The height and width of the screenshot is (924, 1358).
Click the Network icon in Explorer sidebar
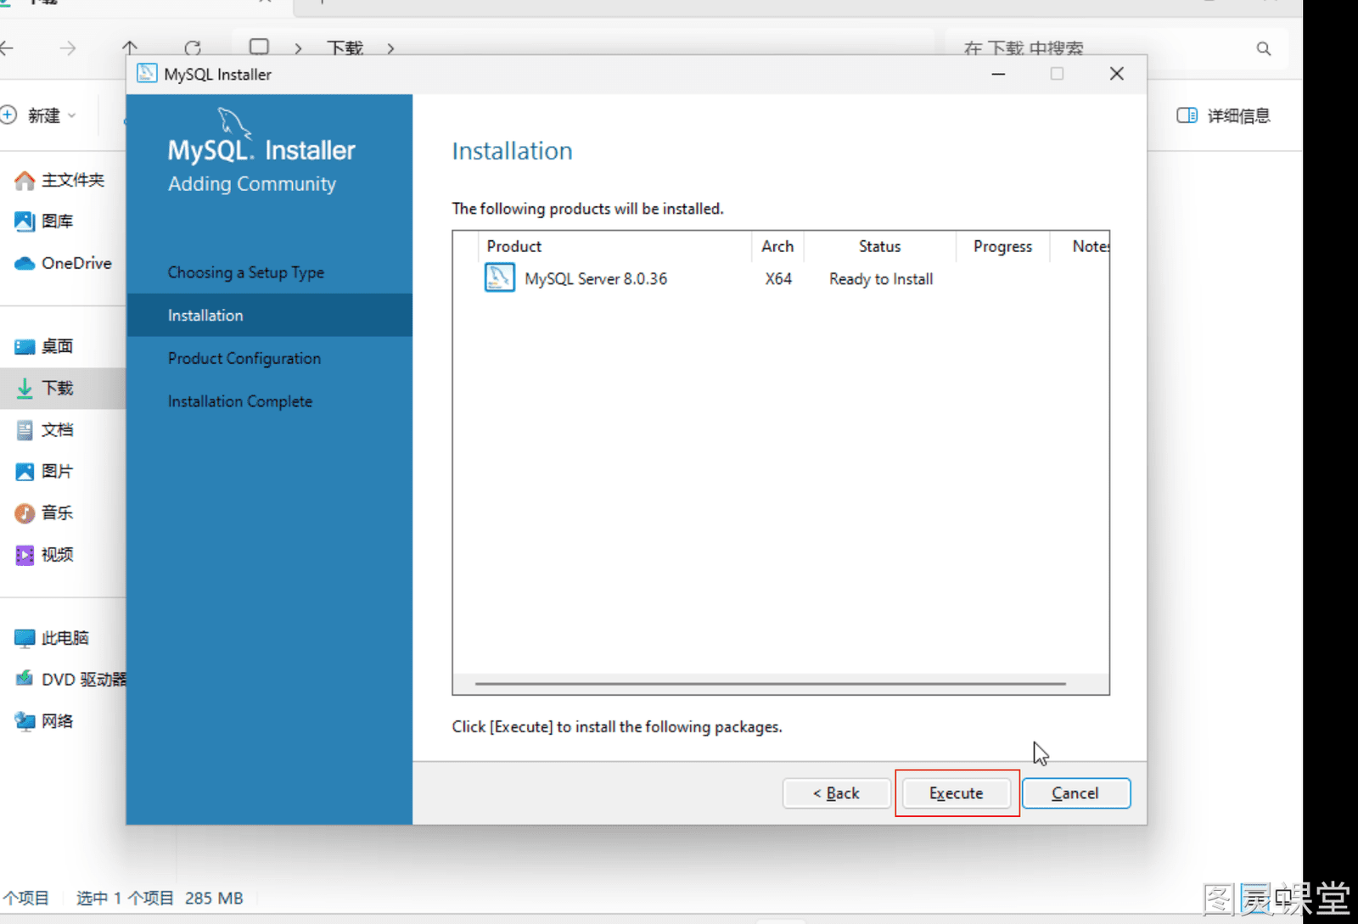(x=25, y=720)
